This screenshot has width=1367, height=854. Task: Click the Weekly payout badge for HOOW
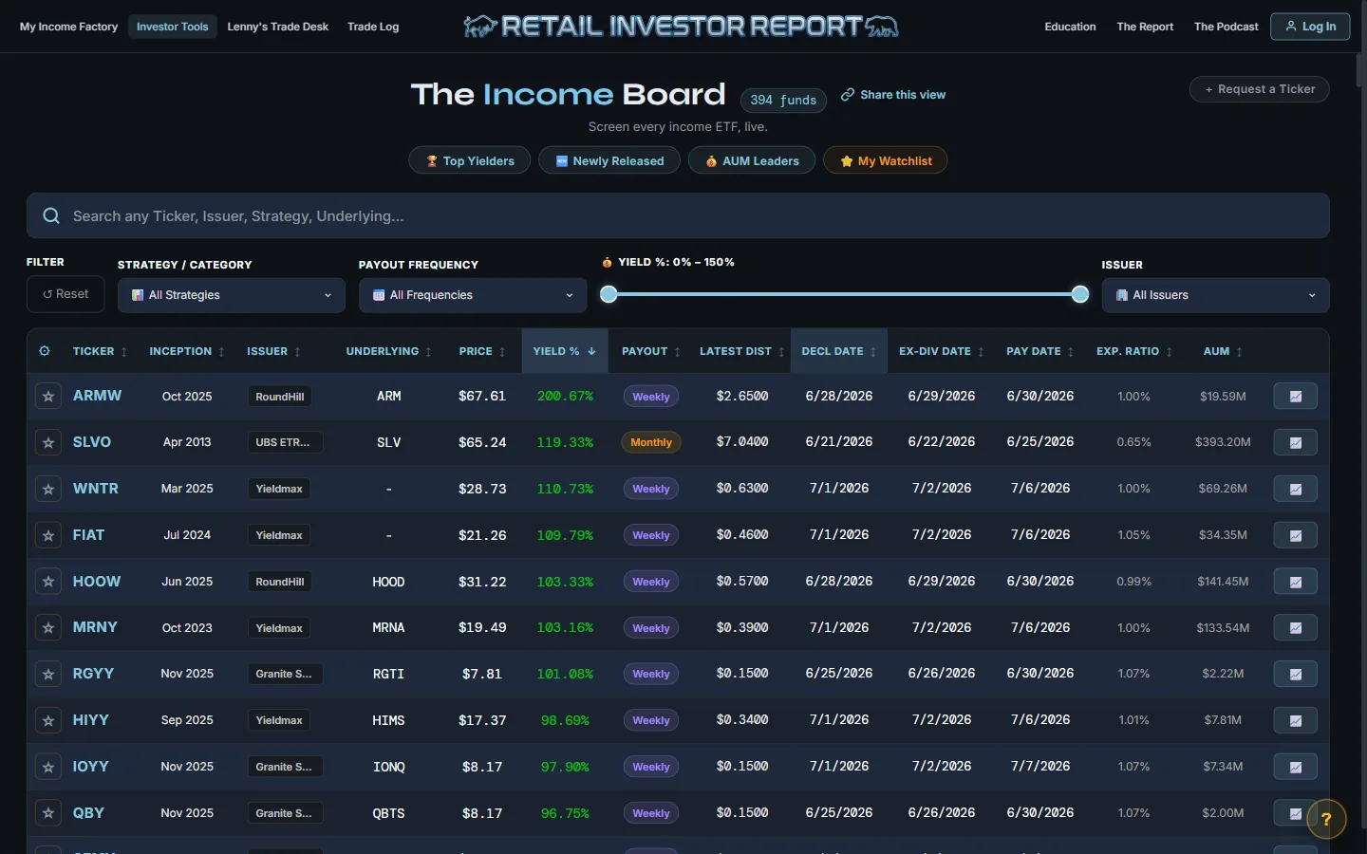651,582
